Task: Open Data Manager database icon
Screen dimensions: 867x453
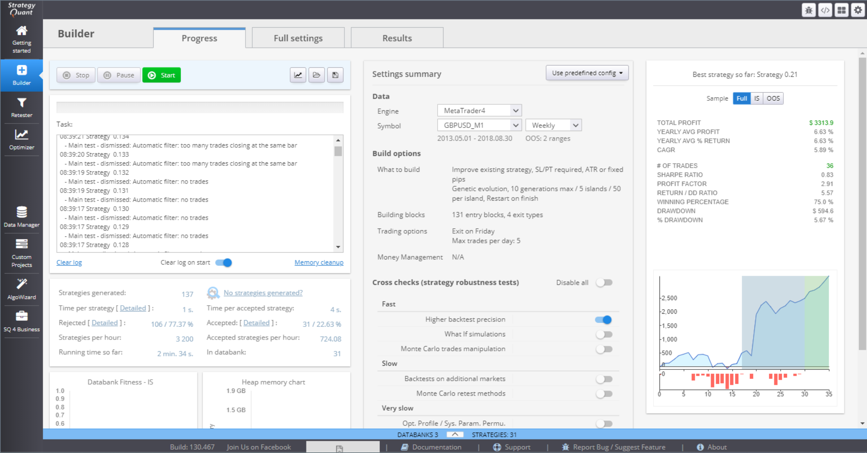Action: point(22,212)
